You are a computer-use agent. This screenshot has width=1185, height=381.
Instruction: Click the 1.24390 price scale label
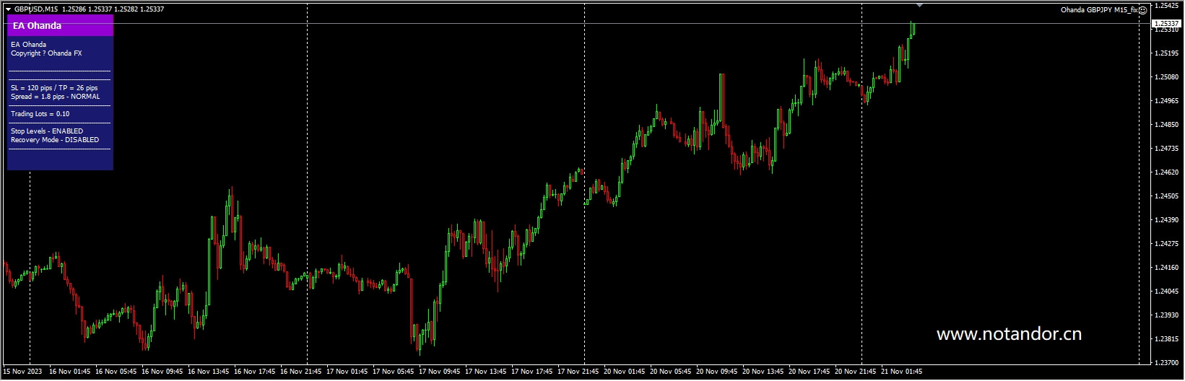tap(1167, 220)
